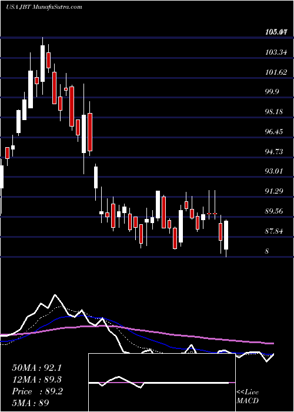The height and width of the screenshot is (412, 294).
Task: Click the 'USA JBT MunafaSutra.com' title text
Action: pos(44,6)
